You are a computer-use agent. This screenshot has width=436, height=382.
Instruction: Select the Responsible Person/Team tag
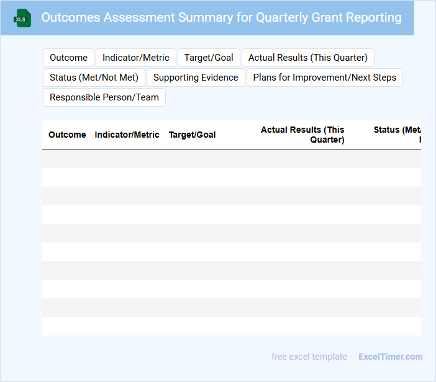tap(104, 97)
